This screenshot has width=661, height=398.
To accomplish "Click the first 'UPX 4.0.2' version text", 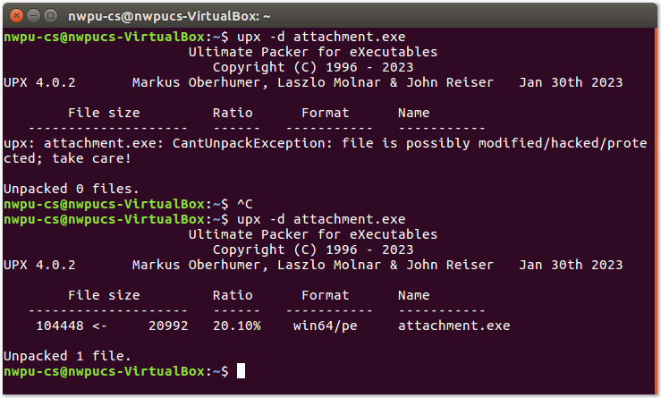I will pos(39,82).
